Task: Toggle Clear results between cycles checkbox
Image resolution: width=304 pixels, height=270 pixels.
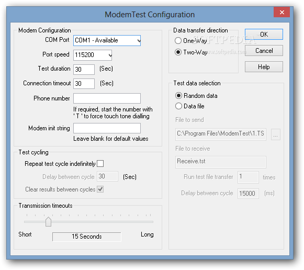Action: [x=100, y=189]
